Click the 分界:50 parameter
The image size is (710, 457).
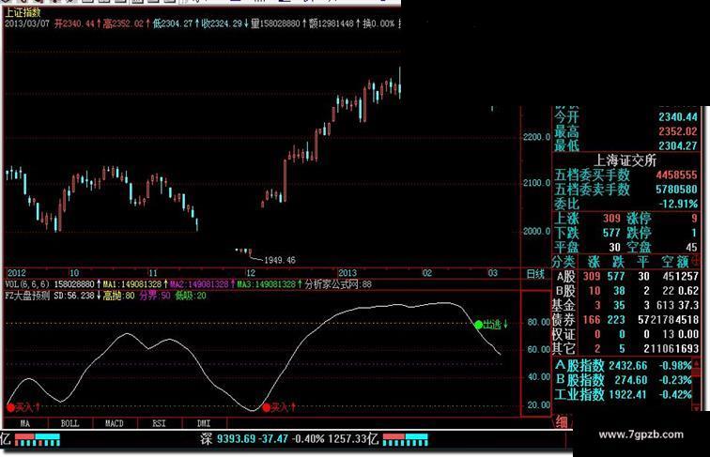click(x=155, y=296)
